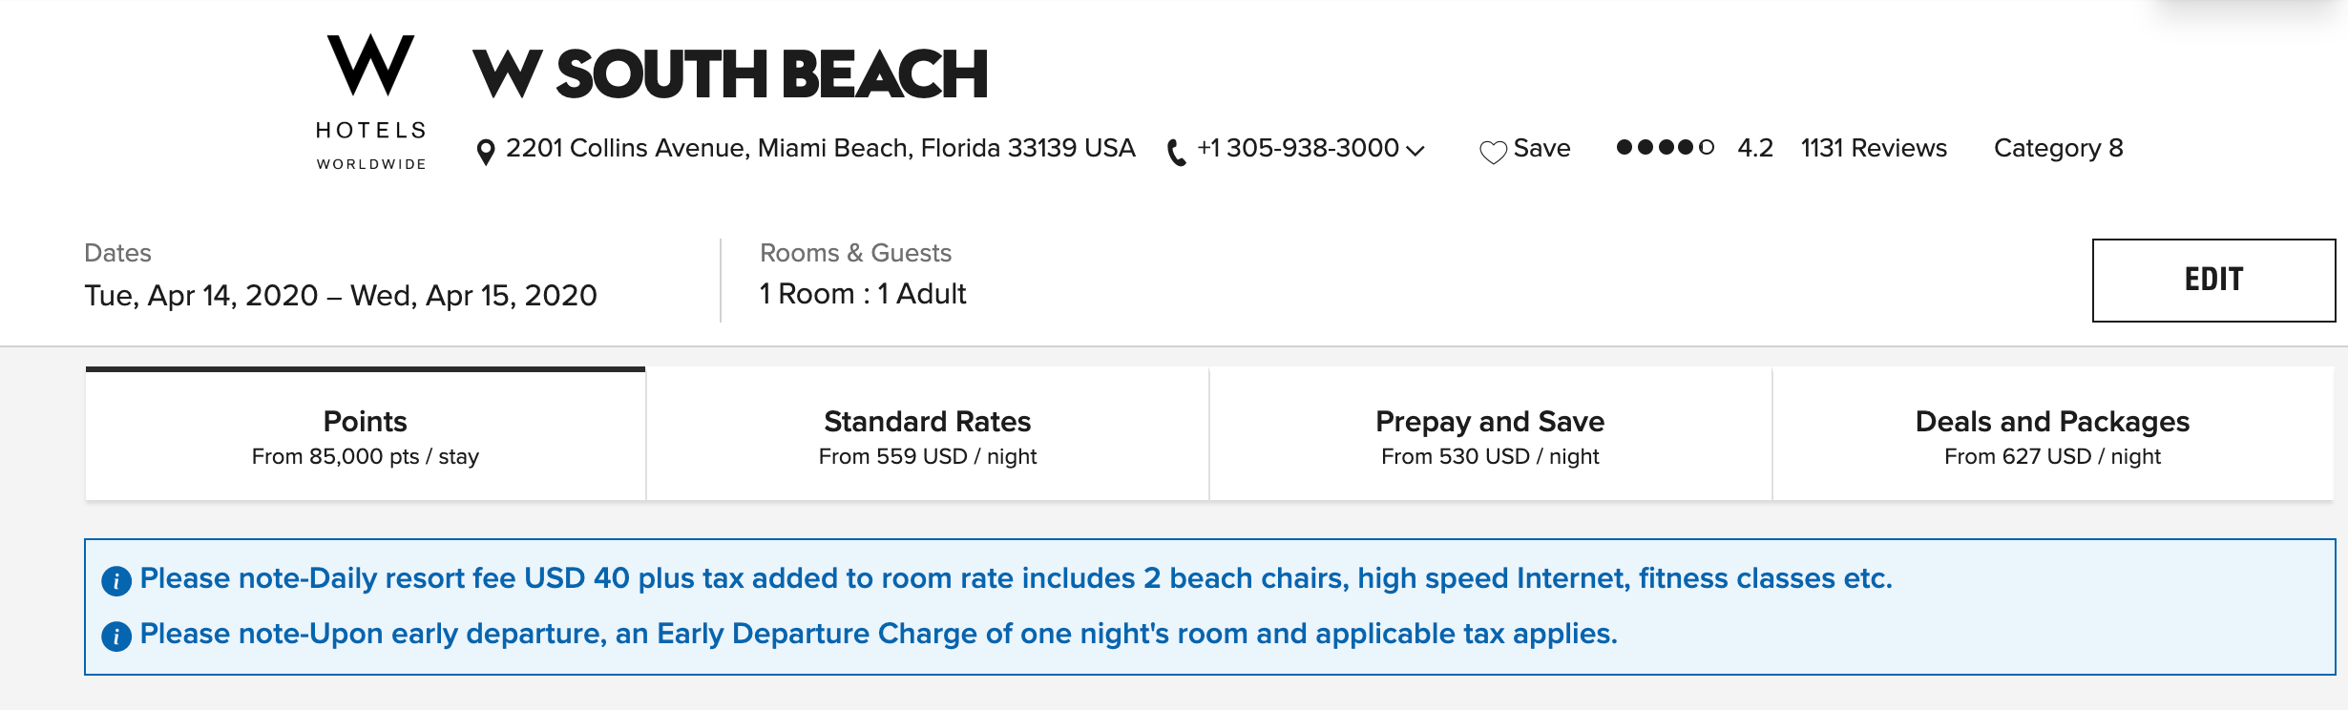Click the 1 Room : 1 Adult field
The image size is (2348, 710).
pyautogui.click(x=863, y=294)
